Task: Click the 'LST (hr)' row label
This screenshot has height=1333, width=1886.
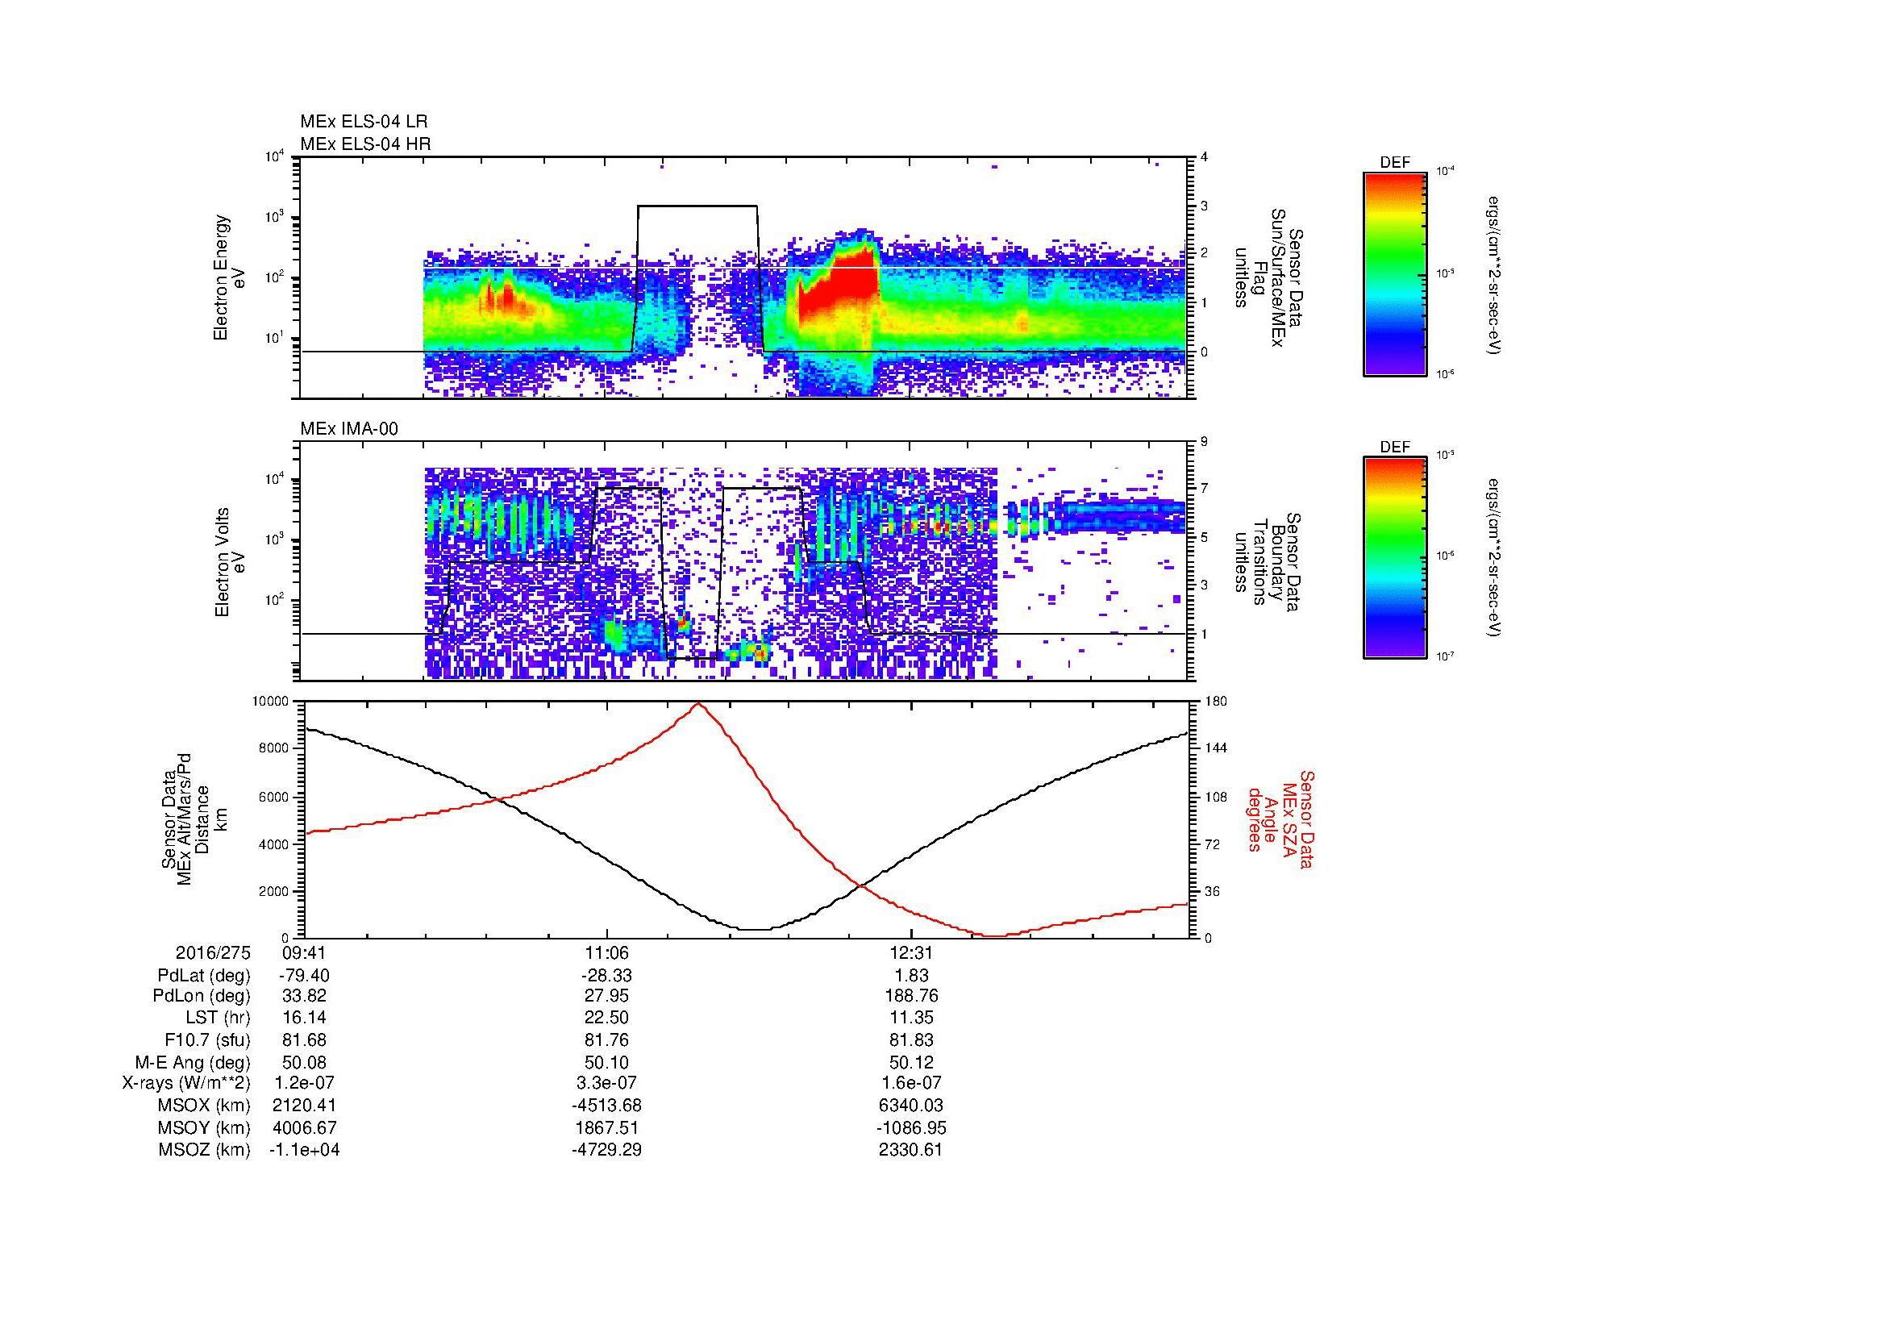Action: [218, 1018]
